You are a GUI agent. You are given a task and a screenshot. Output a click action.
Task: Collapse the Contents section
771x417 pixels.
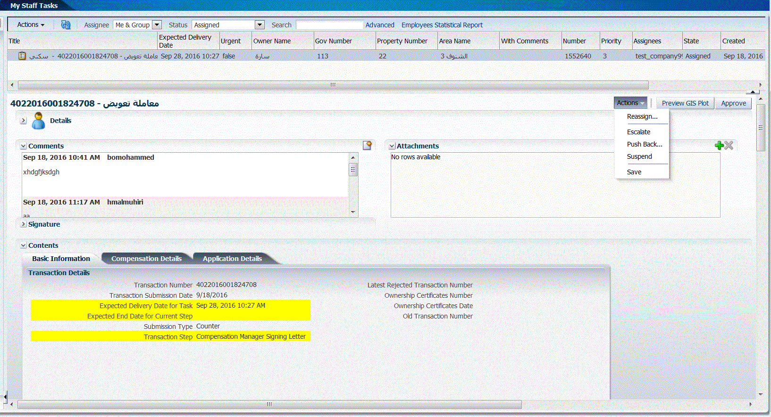pyautogui.click(x=23, y=245)
